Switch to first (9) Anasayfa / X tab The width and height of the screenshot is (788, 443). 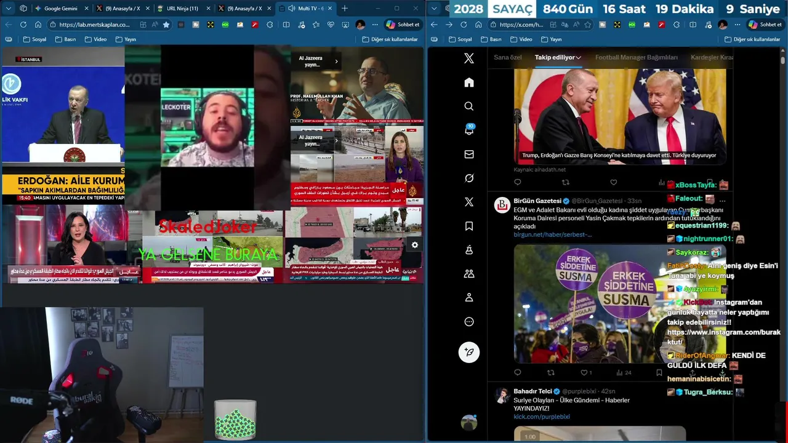point(121,8)
